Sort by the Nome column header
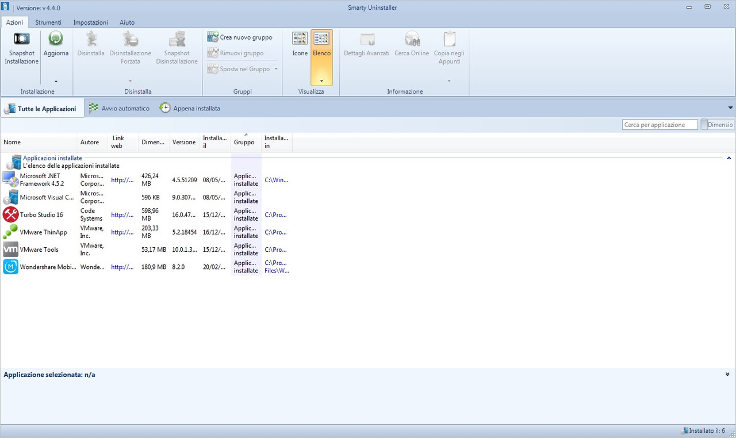736x438 pixels. pos(39,142)
